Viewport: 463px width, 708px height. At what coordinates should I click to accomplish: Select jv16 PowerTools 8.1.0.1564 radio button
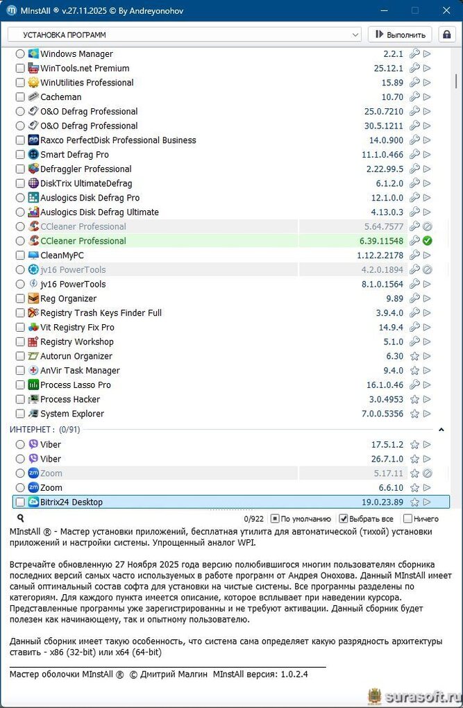[x=20, y=284]
